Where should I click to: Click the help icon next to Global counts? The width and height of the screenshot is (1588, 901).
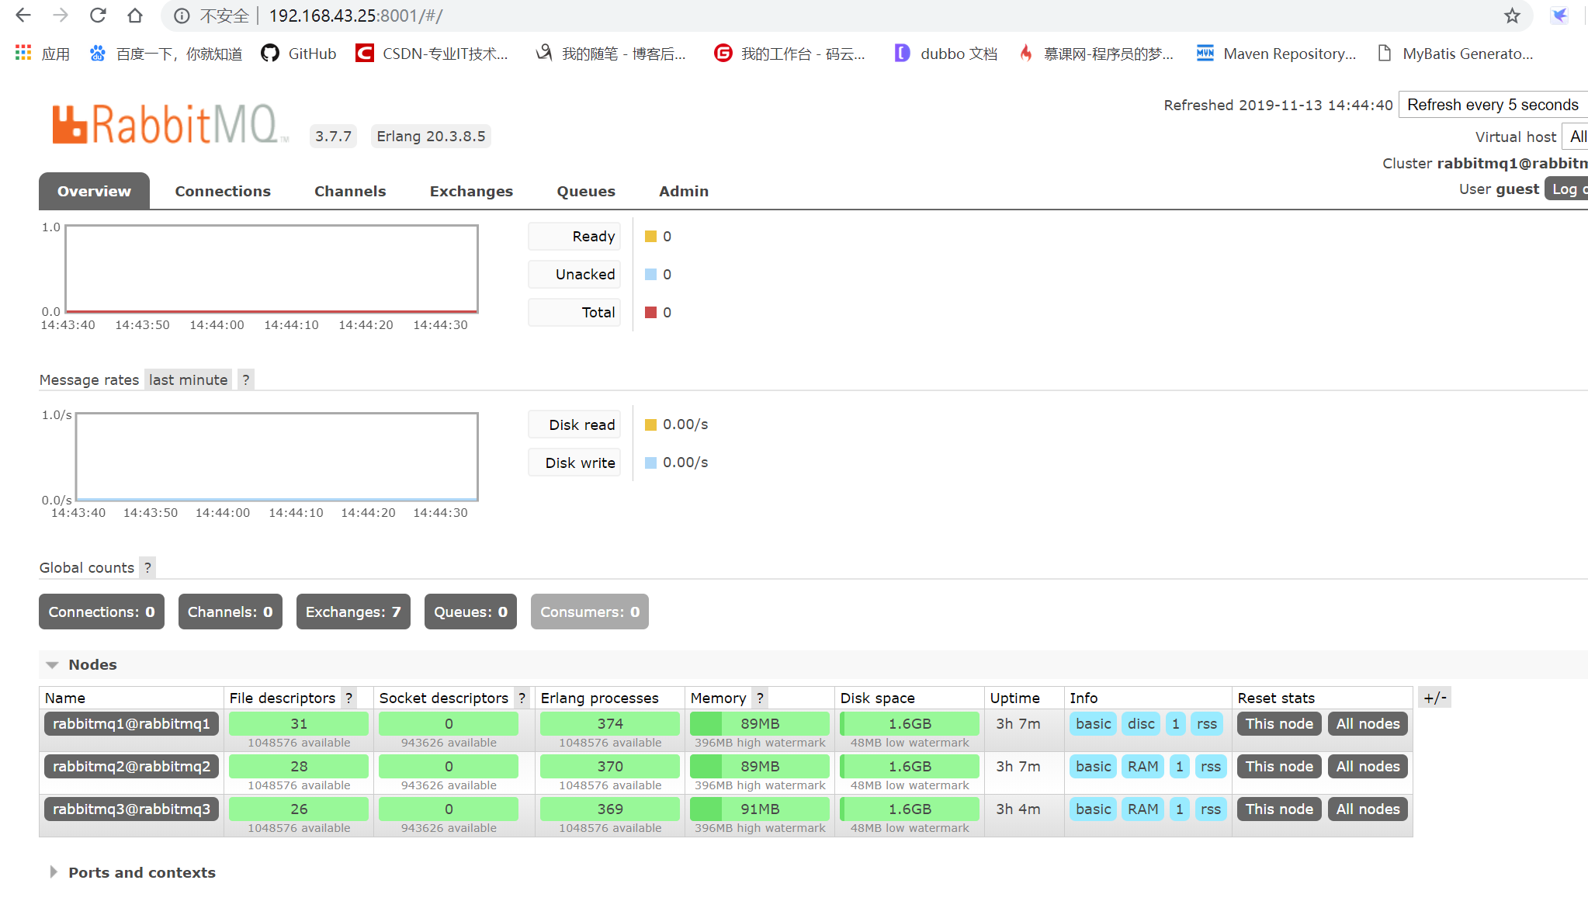(147, 567)
